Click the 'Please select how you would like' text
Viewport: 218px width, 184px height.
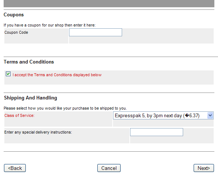click(x=65, y=108)
